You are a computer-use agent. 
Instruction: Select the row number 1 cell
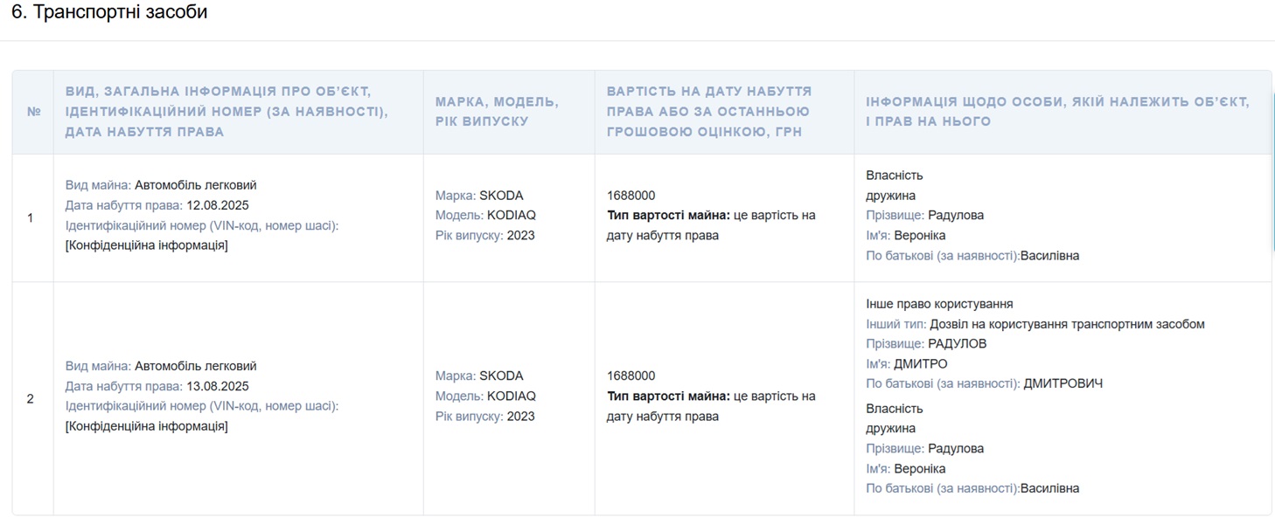tap(31, 217)
